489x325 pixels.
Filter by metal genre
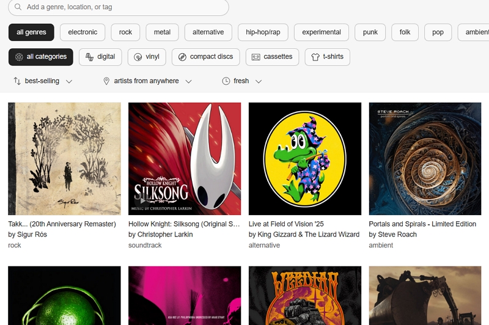pos(162,32)
